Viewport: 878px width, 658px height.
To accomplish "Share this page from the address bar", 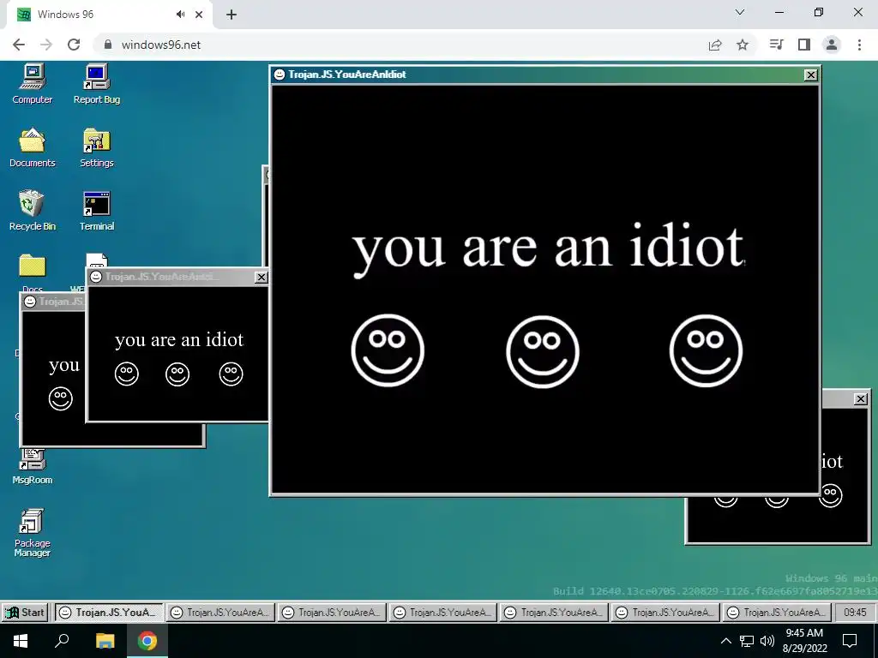I will (x=715, y=45).
